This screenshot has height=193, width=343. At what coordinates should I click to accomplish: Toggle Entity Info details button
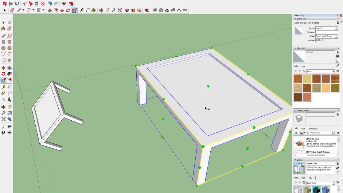[338, 23]
